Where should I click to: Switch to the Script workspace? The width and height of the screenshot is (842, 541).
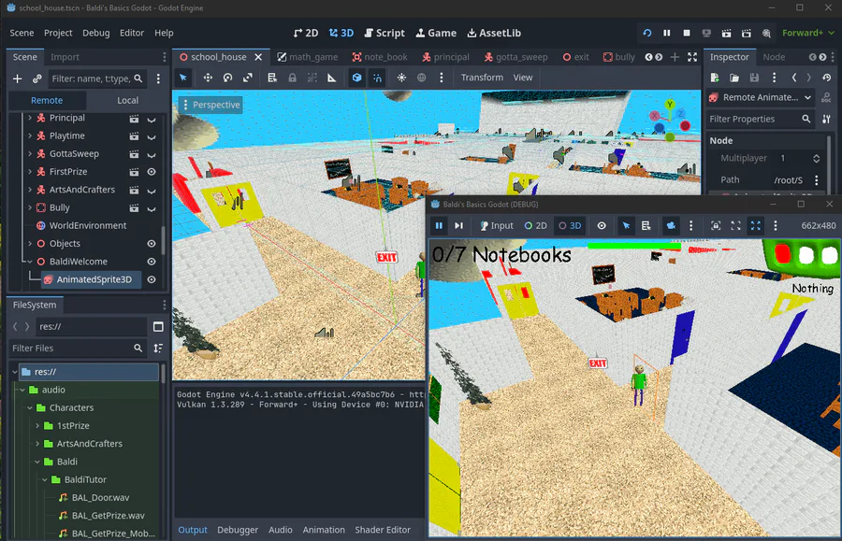(x=384, y=33)
